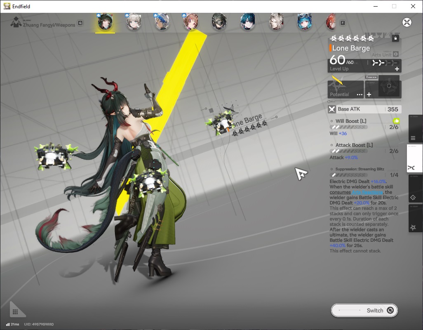The width and height of the screenshot is (423, 330).
Task: Close the Endfield application window
Action: point(413,6)
